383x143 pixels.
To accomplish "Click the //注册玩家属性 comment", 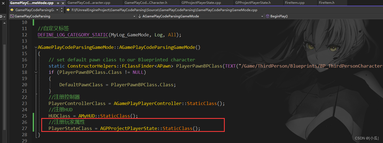I will 67,122.
